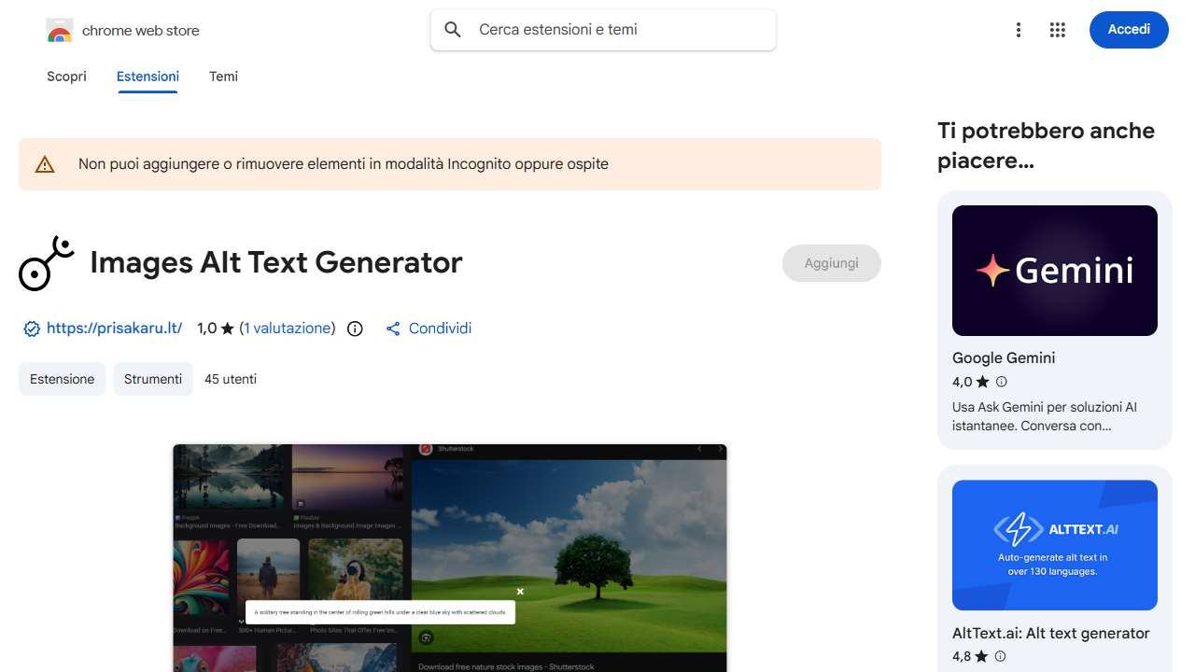This screenshot has height=672, width=1195.
Task: Click the search magnifier icon
Action: click(453, 30)
